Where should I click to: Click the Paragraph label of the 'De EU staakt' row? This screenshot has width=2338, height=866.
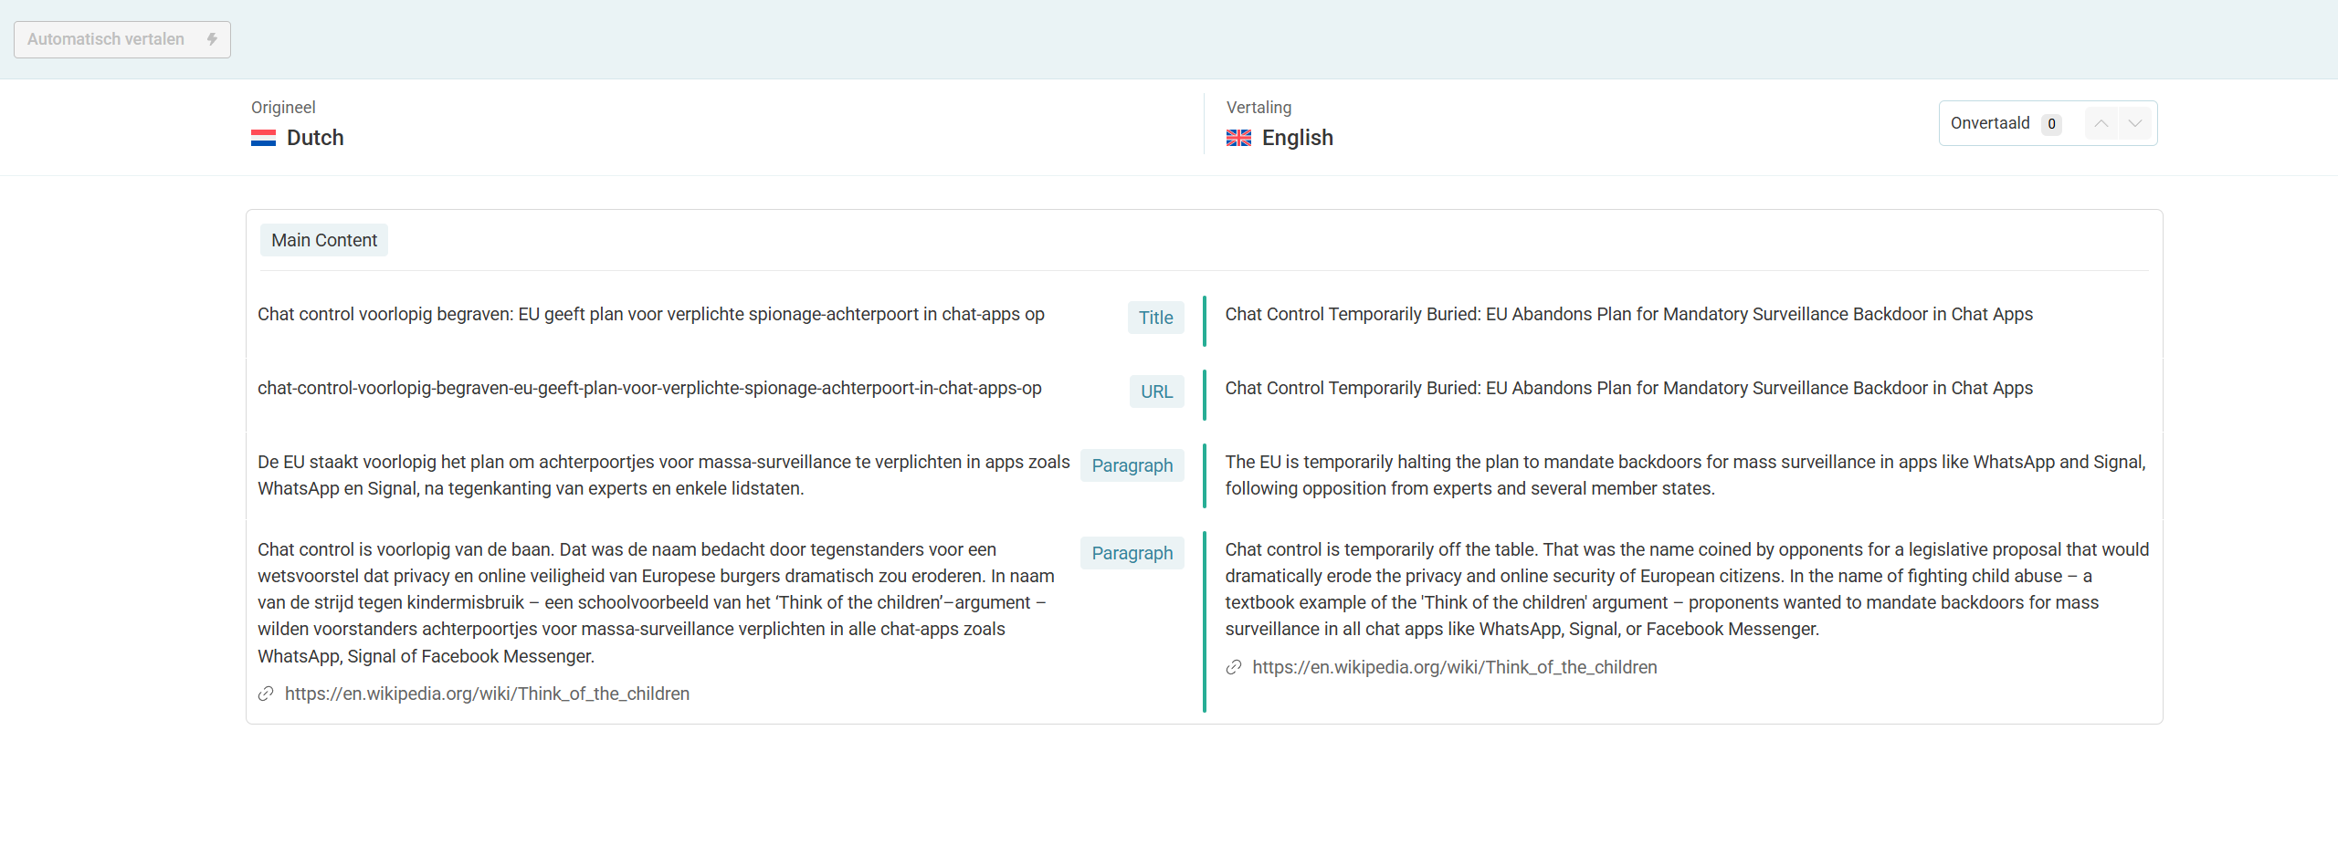(1132, 465)
